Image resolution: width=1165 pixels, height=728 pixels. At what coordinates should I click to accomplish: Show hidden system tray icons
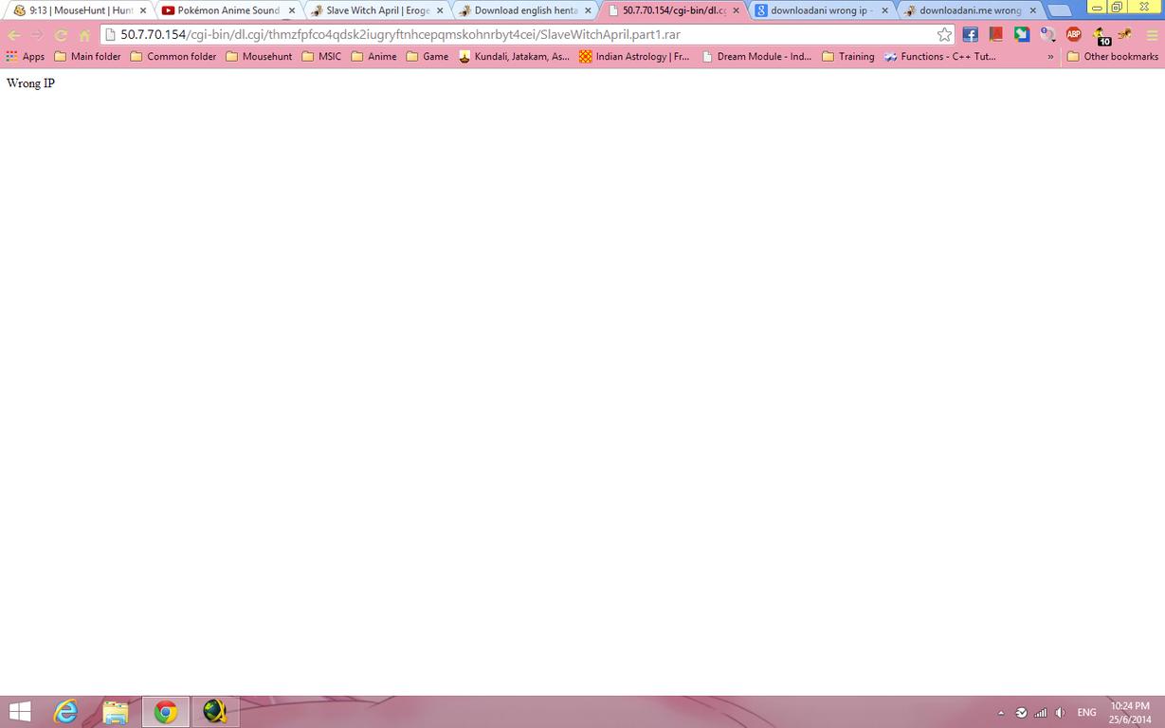(1001, 713)
